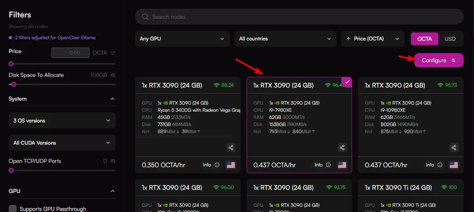474x212 pixels.
Task: Select the 45GB RAM value
Action: tap(164, 117)
